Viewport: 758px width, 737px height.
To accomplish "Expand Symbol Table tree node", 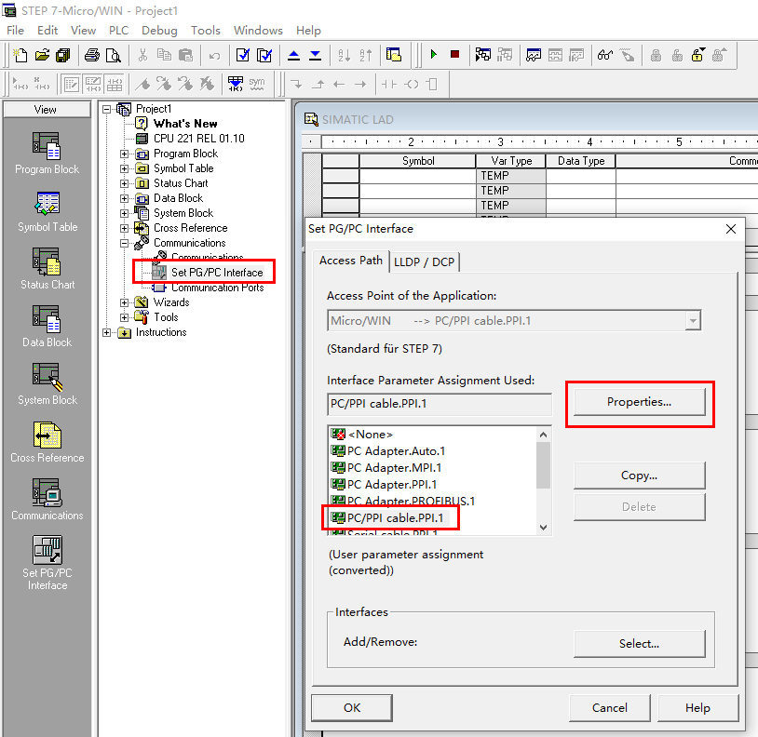I will coord(124,169).
